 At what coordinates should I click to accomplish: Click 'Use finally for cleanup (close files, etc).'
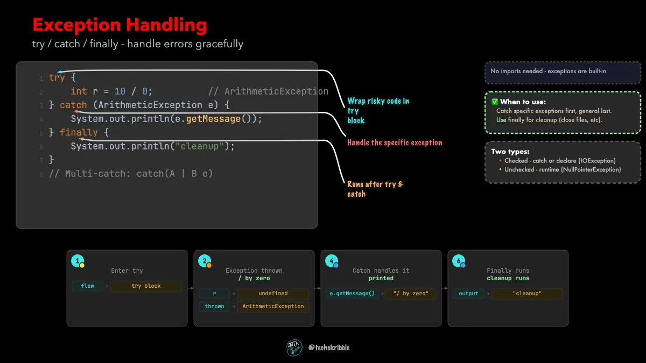[x=549, y=120]
